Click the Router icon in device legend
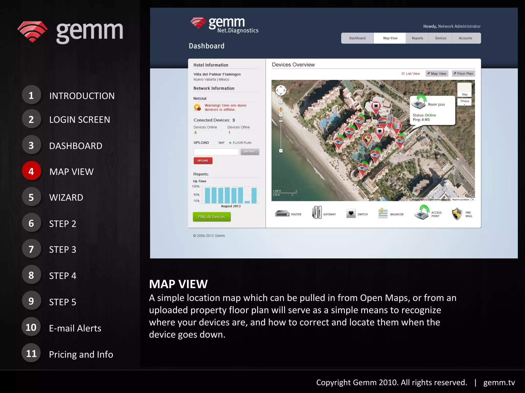This screenshot has width=525, height=393. [x=282, y=214]
